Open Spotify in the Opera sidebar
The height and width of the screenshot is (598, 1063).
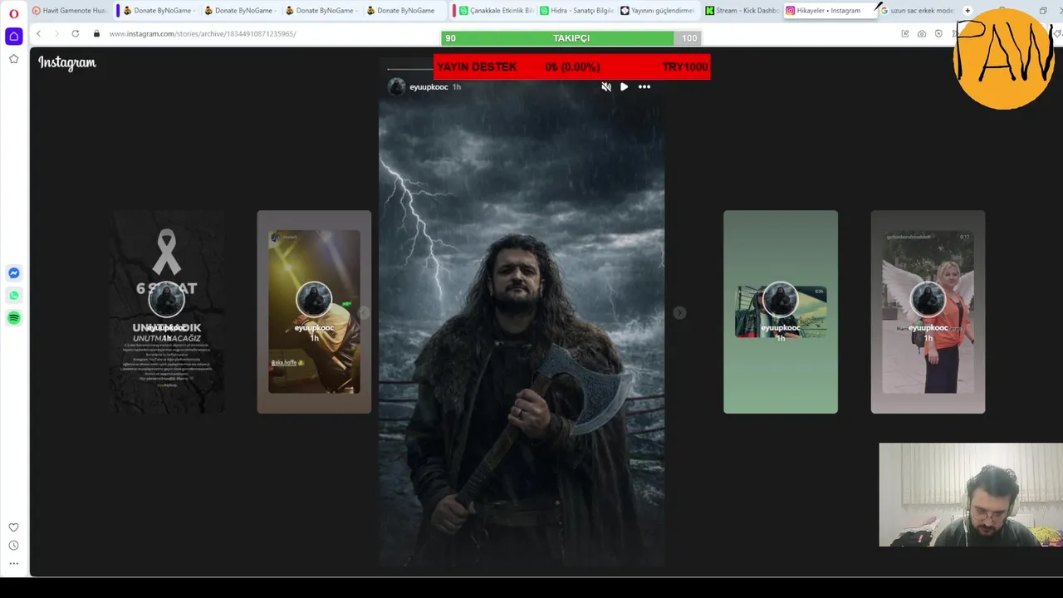(13, 318)
